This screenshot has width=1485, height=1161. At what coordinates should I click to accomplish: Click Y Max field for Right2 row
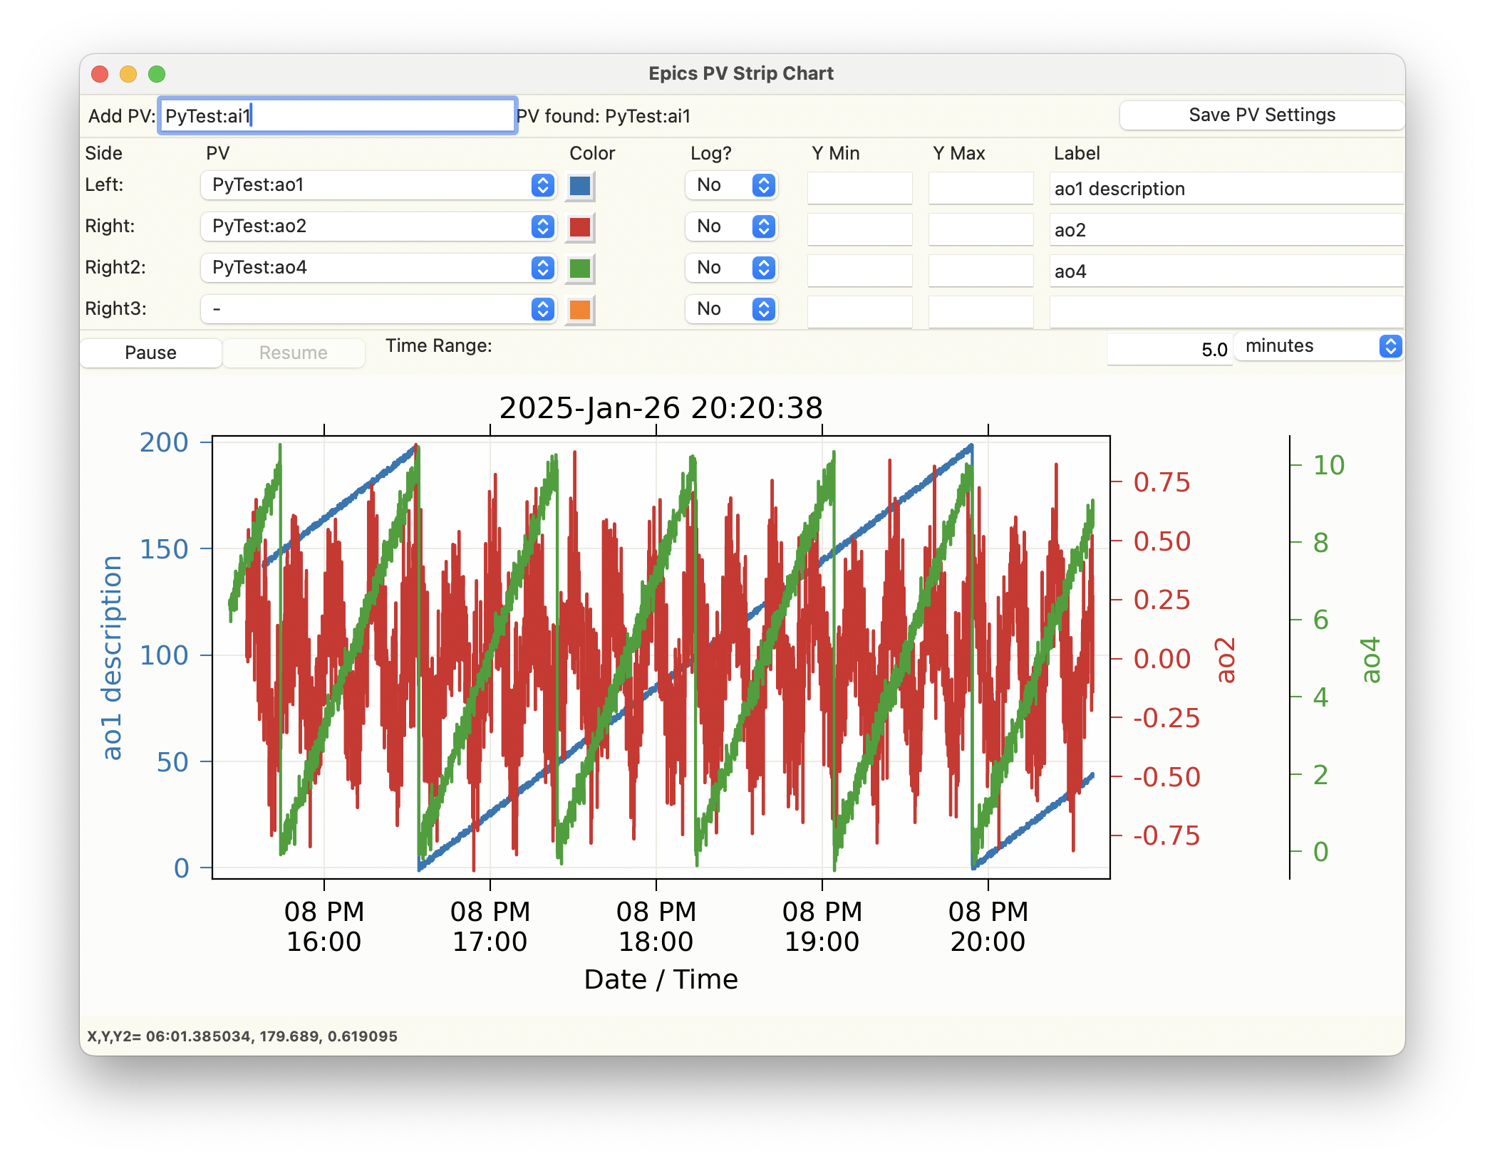pos(981,271)
